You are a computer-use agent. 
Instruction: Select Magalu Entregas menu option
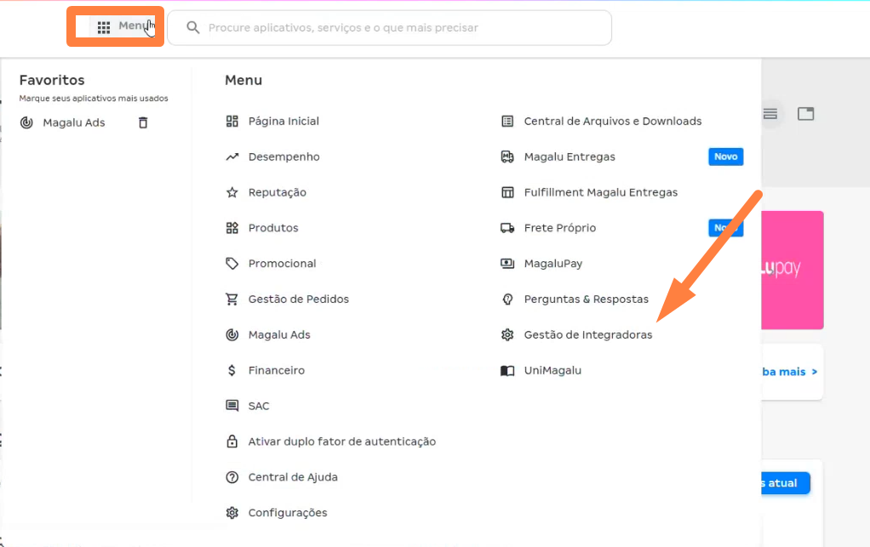570,157
